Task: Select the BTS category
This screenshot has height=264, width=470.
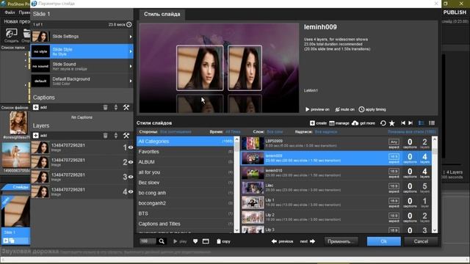Action: point(185,213)
